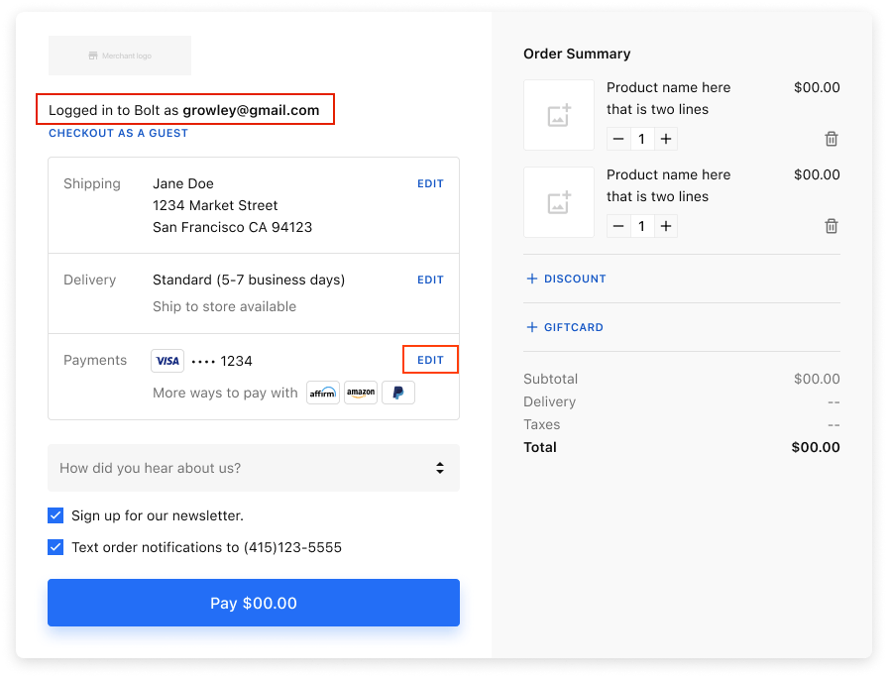Click CHECKOUT AS A GUEST
888x678 pixels.
(x=118, y=133)
